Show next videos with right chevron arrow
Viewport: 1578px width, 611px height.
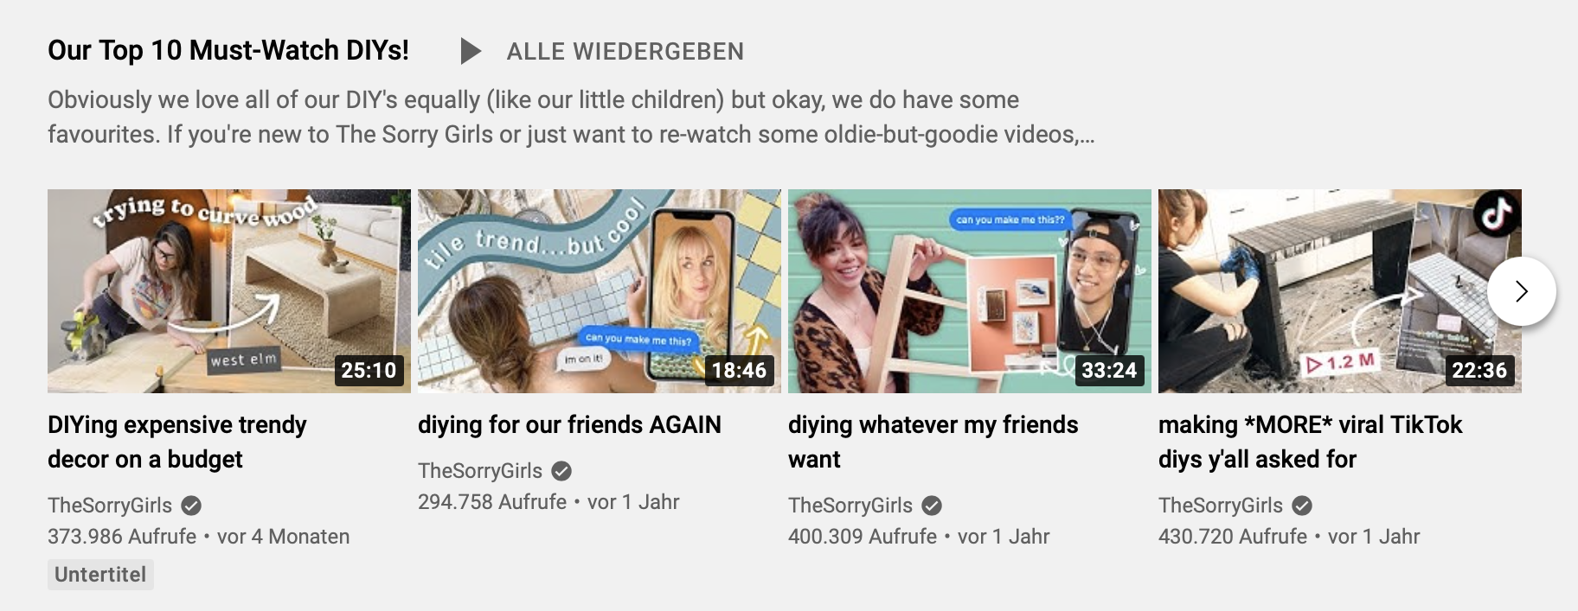click(x=1522, y=291)
